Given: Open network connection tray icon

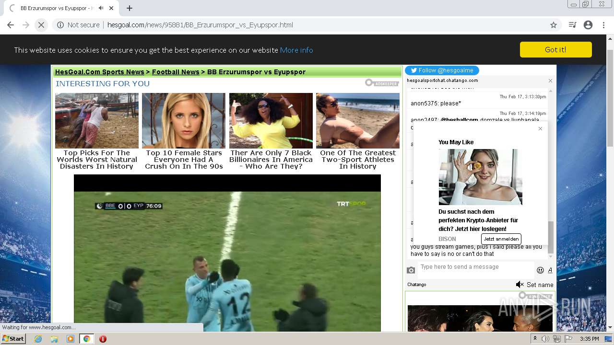Looking at the screenshot, I should click(557, 339).
